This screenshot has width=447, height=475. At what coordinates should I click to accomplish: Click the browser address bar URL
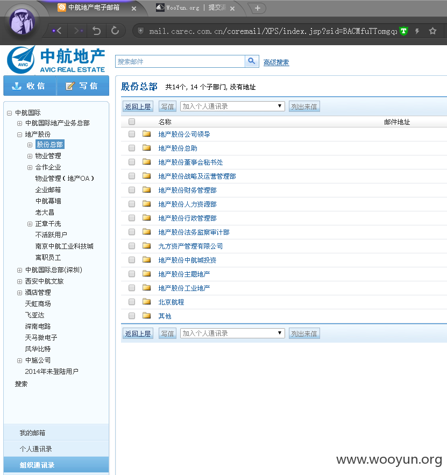point(273,31)
